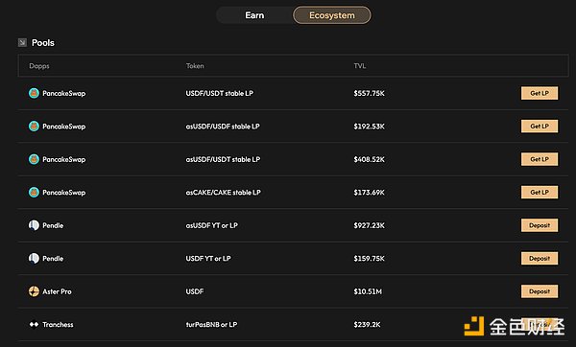The height and width of the screenshot is (347, 576).
Task: Get LP for USDF/USDT stable LP
Action: pyautogui.click(x=540, y=93)
